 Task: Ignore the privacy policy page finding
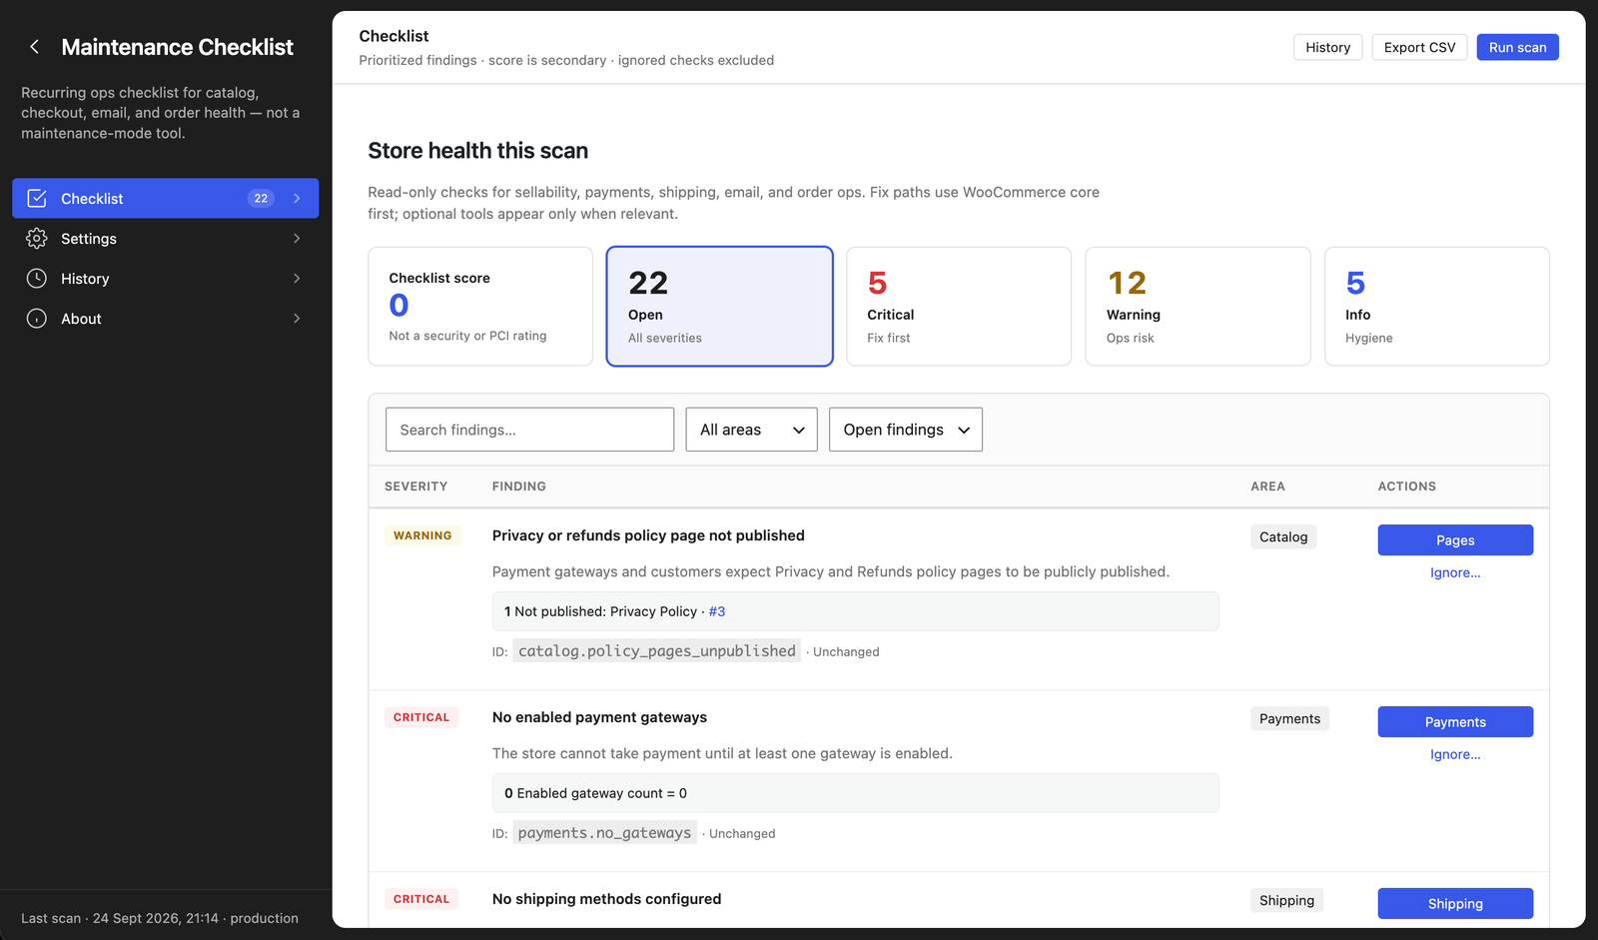[x=1455, y=572]
